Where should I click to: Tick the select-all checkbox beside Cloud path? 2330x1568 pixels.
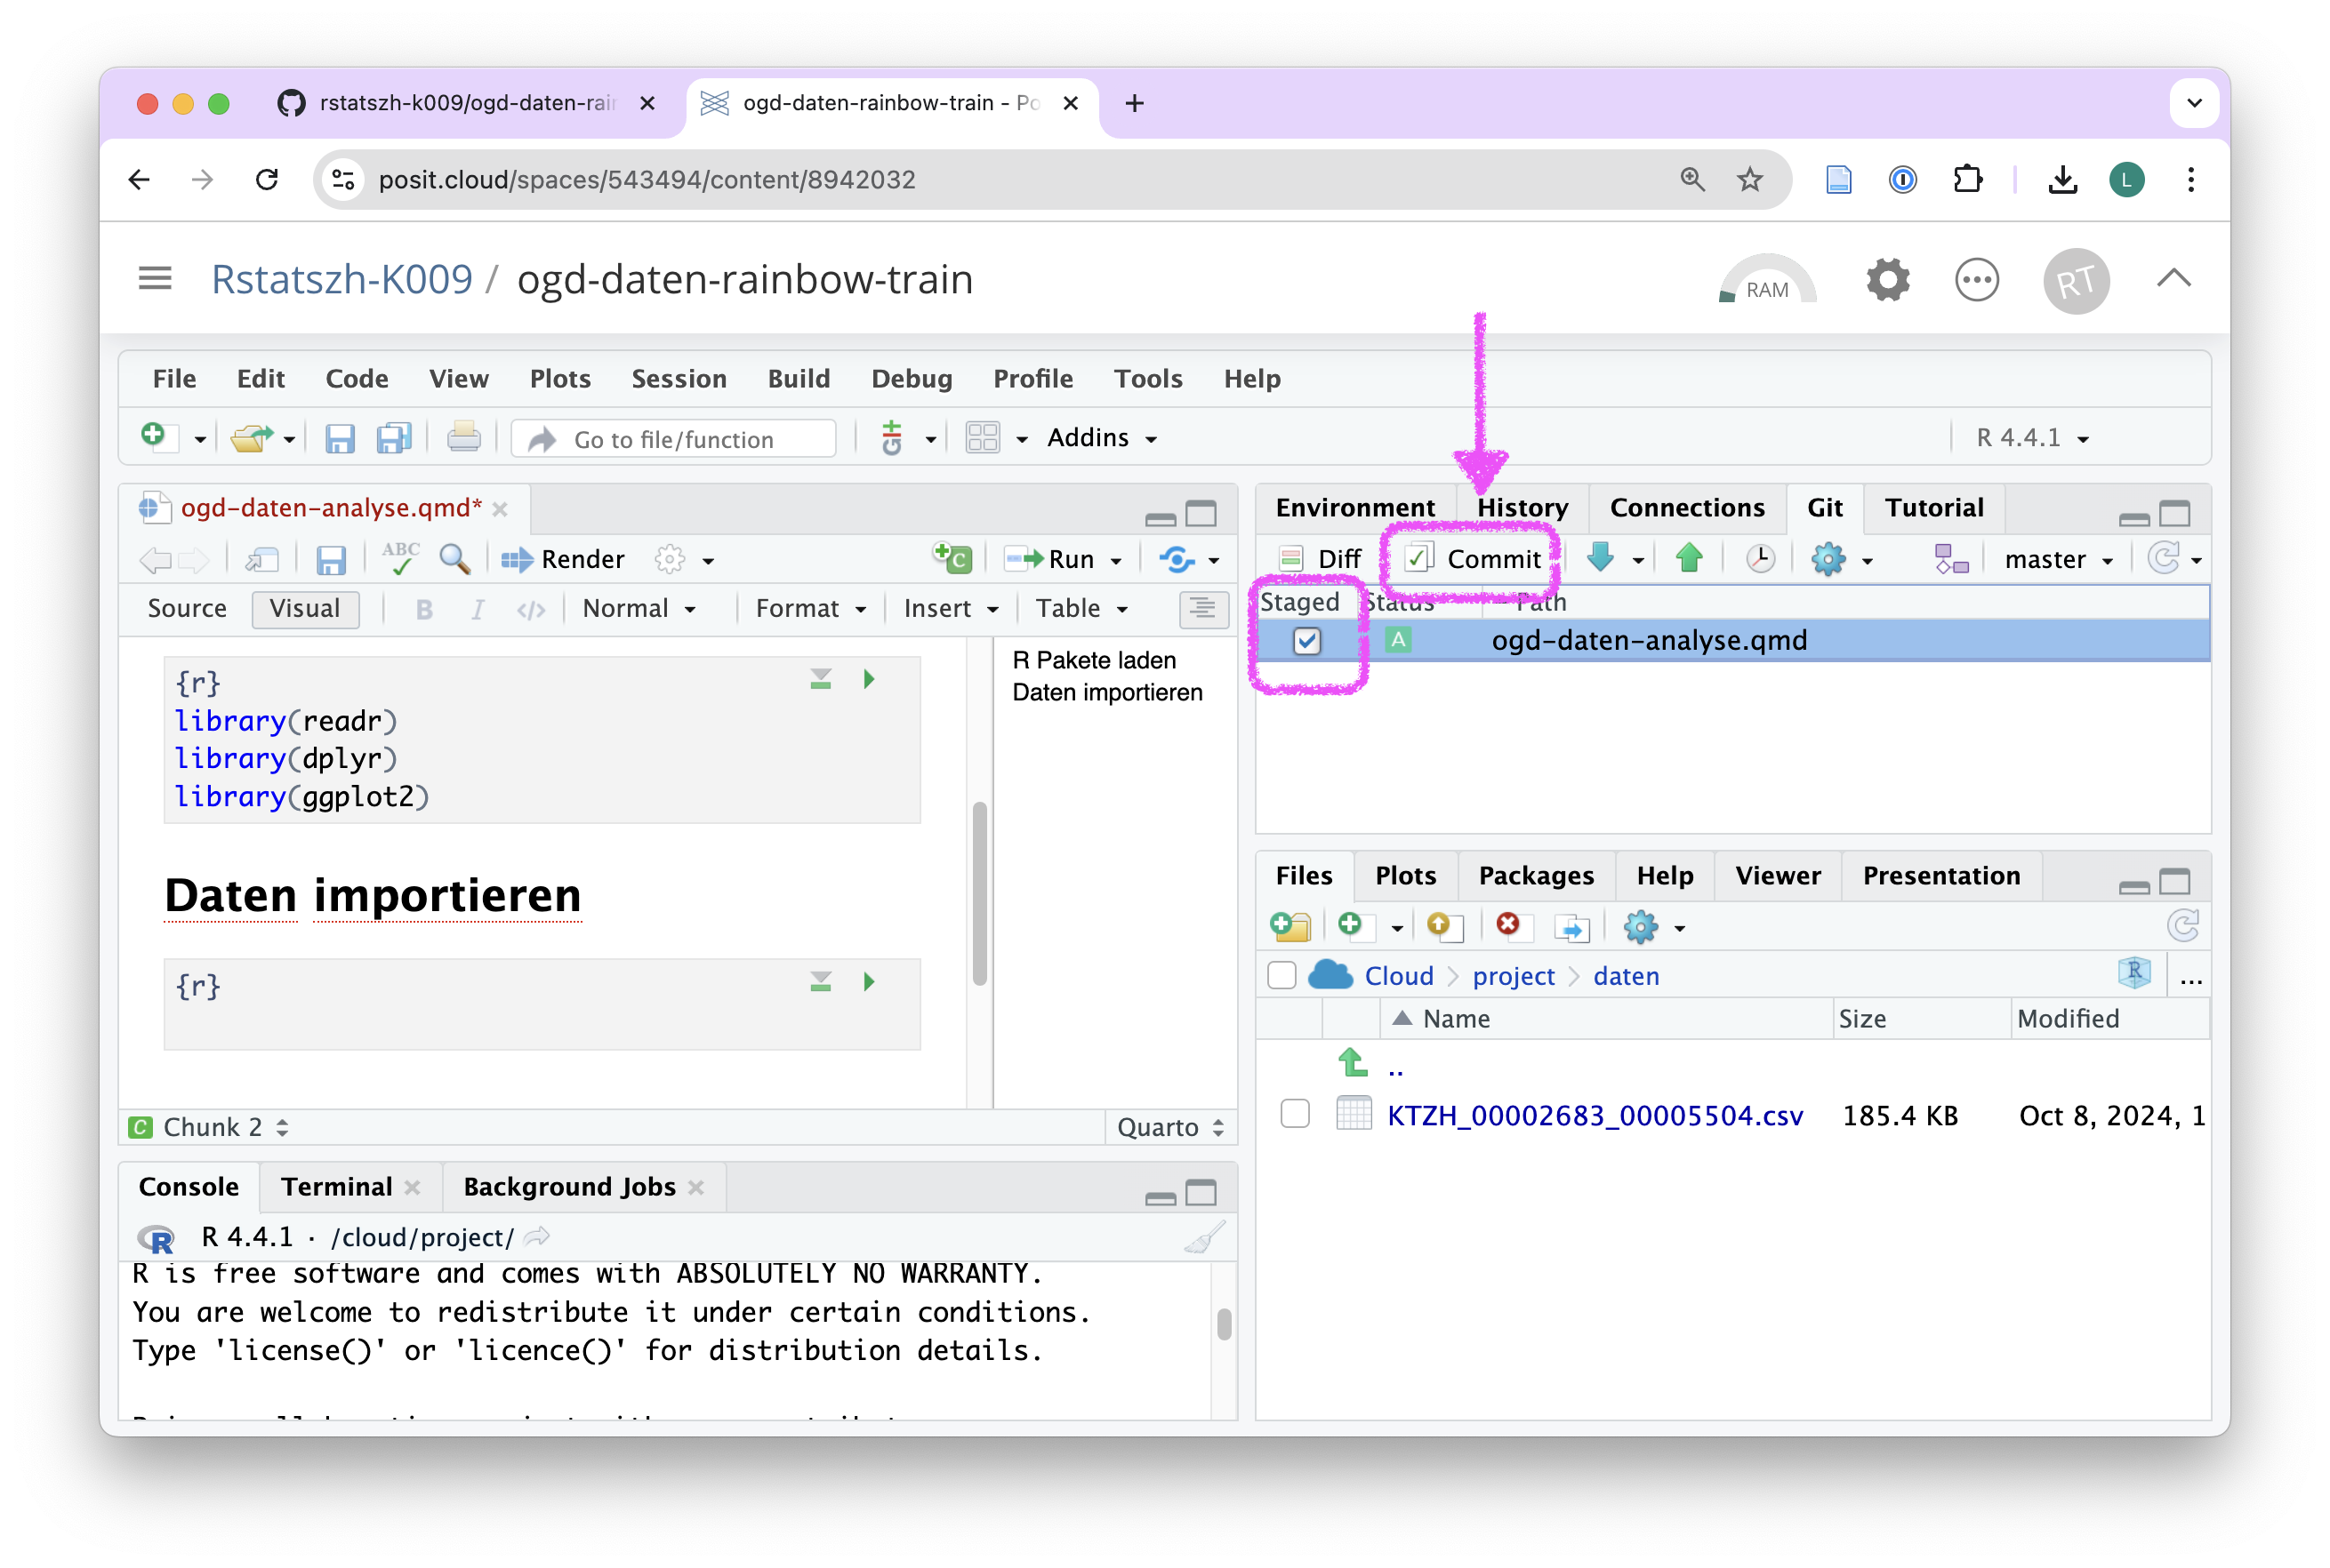point(1281,975)
